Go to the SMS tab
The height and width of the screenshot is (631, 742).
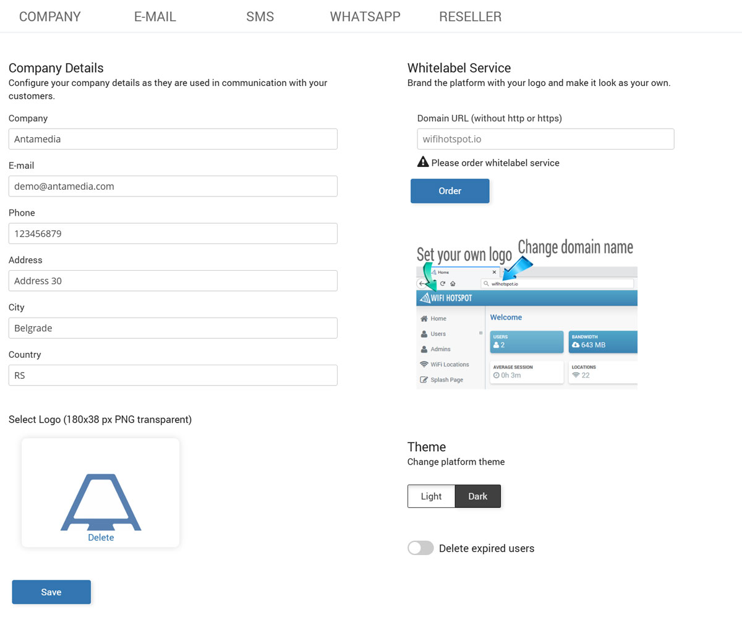pos(260,17)
